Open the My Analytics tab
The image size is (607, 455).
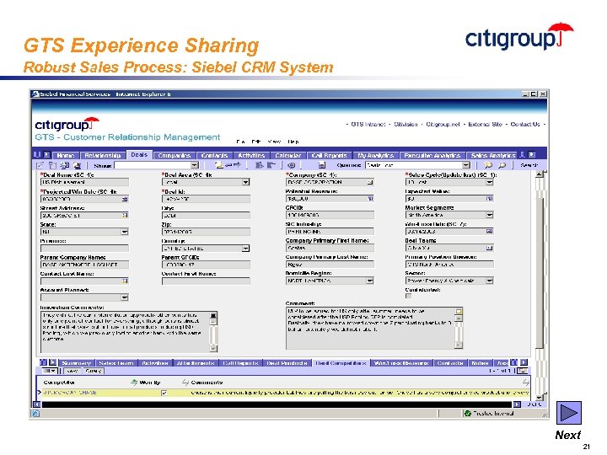coord(375,155)
